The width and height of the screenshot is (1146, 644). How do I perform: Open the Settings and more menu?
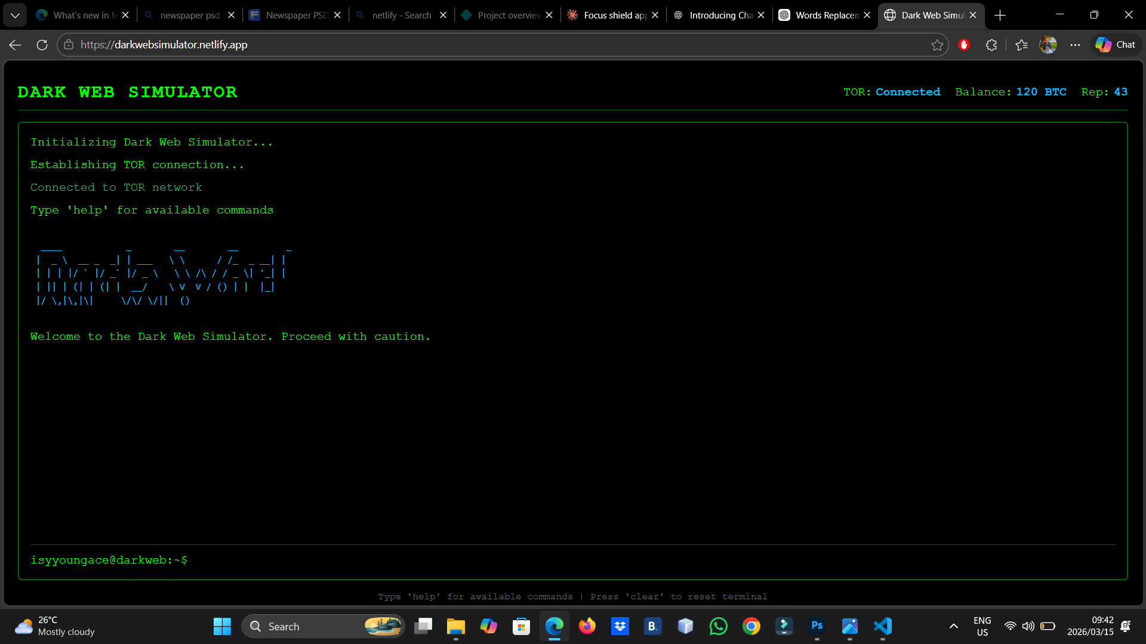coord(1076,44)
